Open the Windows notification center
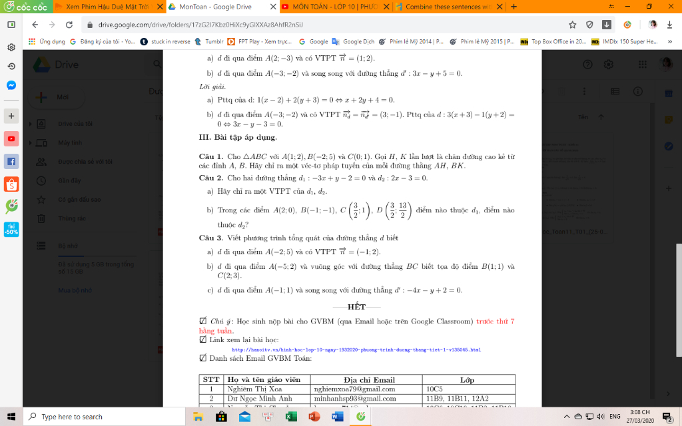Image resolution: width=682 pixels, height=426 pixels. pos(667,417)
